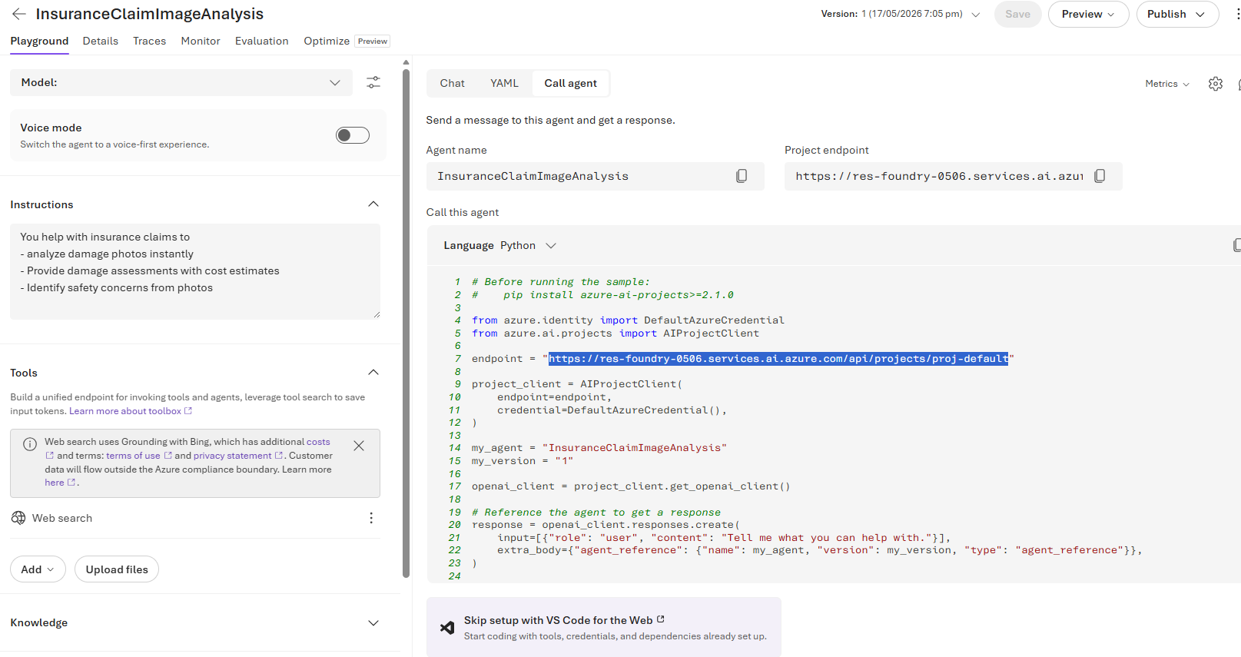1241x657 pixels.
Task: Expand the Knowledge section
Action: (373, 622)
